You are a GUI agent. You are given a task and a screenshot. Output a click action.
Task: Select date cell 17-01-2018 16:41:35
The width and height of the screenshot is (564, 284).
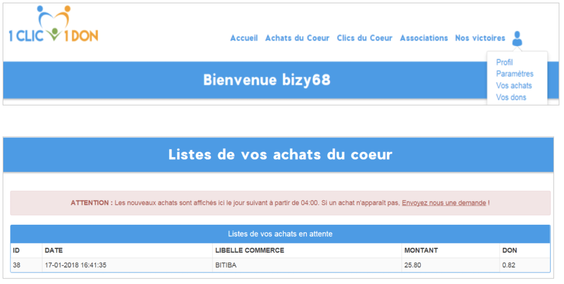(x=127, y=265)
